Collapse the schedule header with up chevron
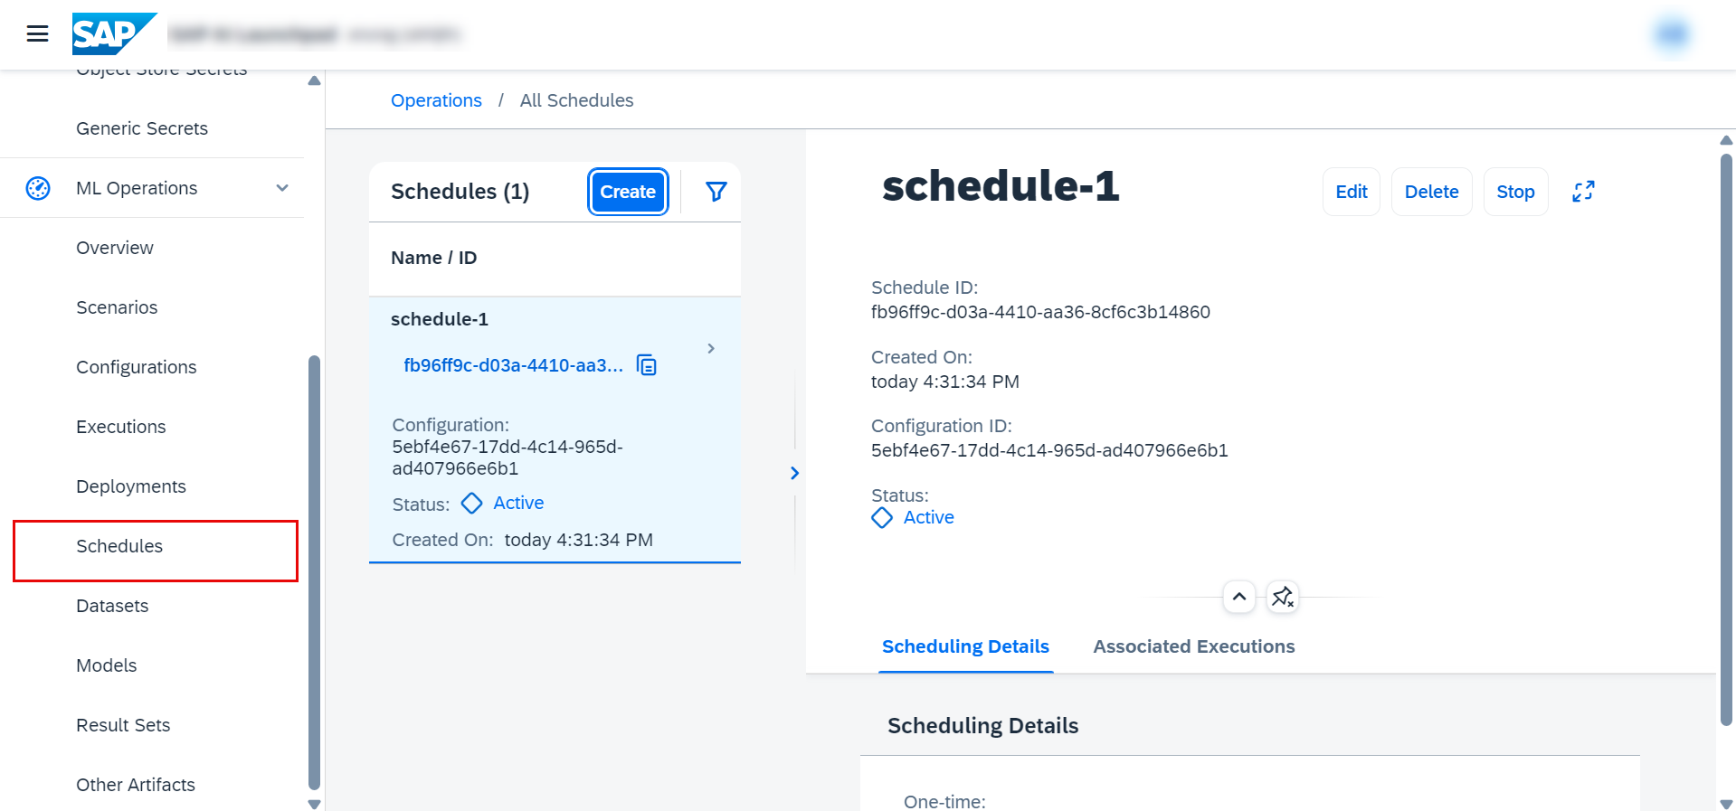Viewport: 1736px width, 811px height. coord(1239,597)
